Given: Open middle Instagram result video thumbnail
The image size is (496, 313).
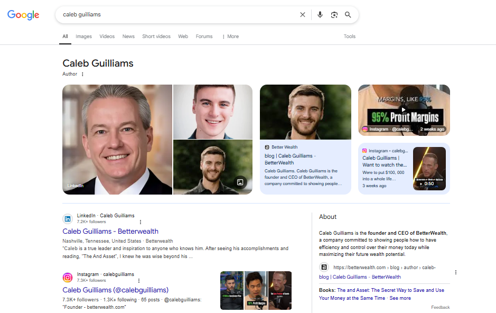Looking at the screenshot, I should 256,290.
